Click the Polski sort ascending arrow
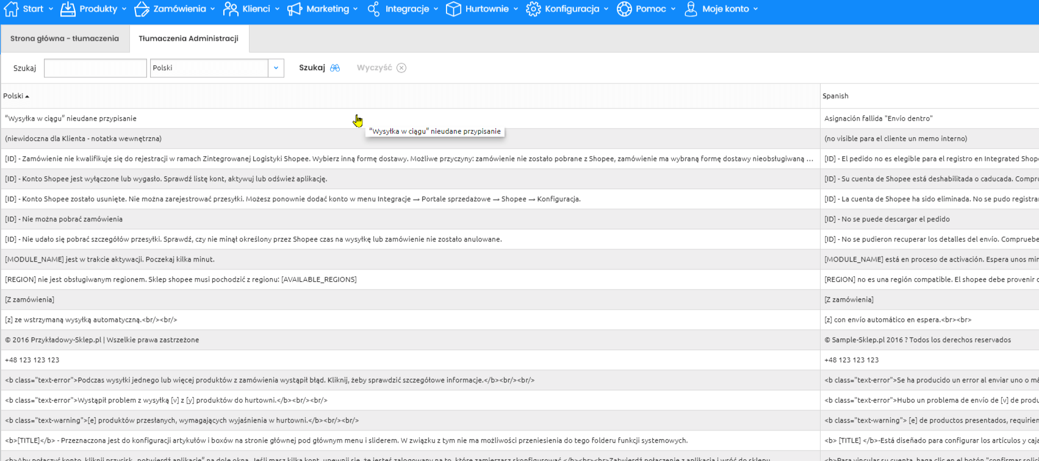 [x=27, y=96]
